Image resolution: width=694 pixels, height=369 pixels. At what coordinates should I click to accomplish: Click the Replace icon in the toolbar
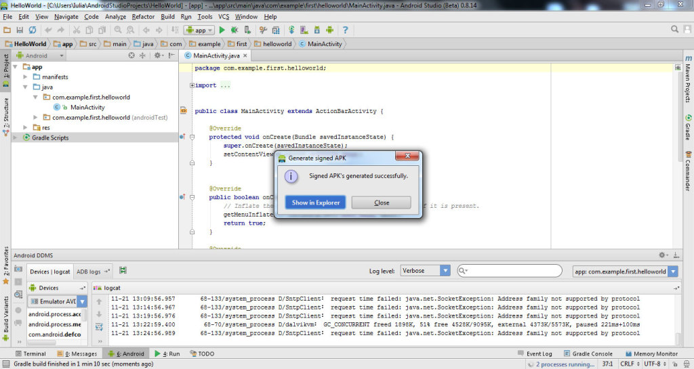point(130,30)
